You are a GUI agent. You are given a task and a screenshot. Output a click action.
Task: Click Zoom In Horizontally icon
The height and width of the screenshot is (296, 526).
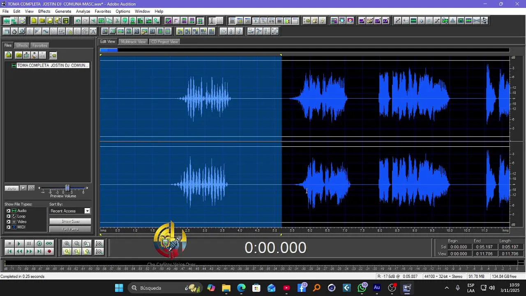click(x=67, y=243)
